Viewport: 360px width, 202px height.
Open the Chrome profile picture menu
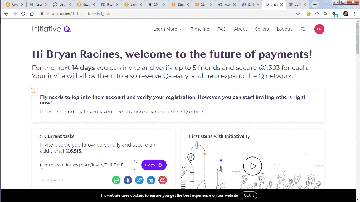pos(346,14)
